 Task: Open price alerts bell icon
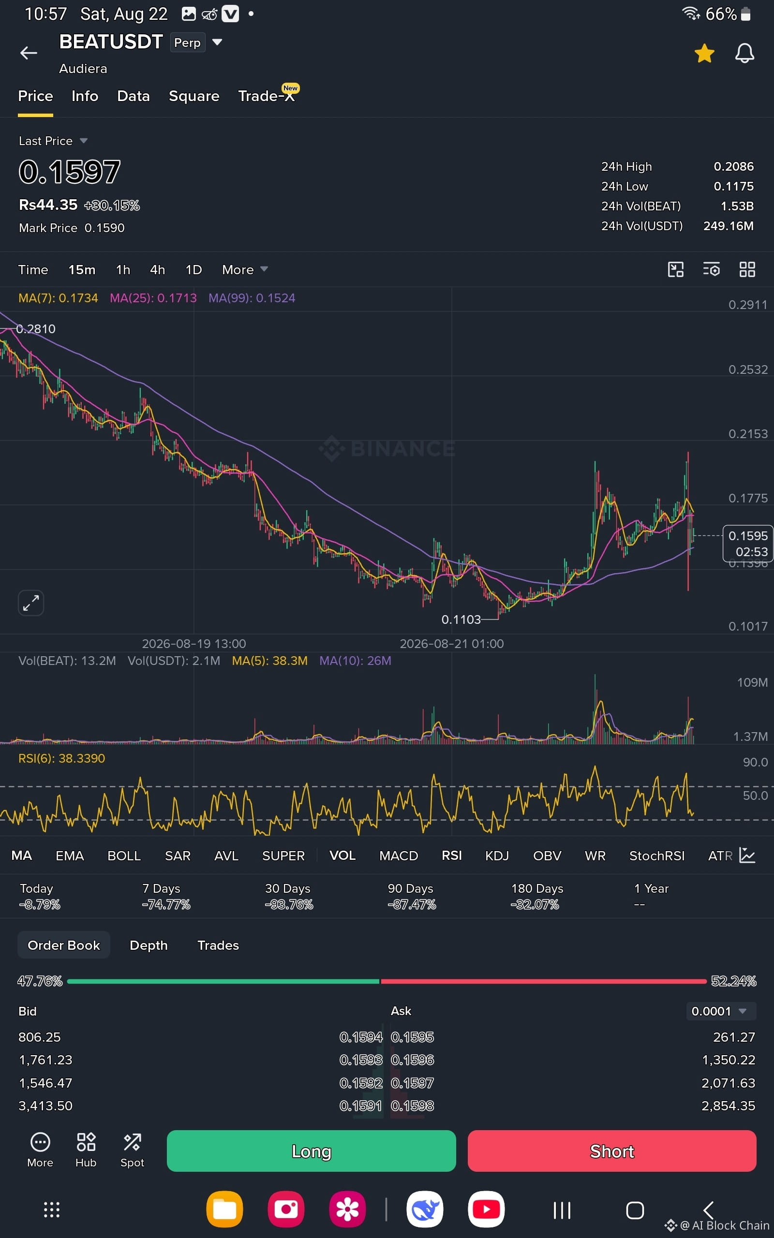pyautogui.click(x=744, y=53)
